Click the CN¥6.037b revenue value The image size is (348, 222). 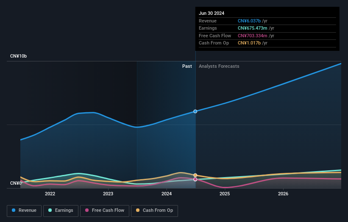coord(249,21)
